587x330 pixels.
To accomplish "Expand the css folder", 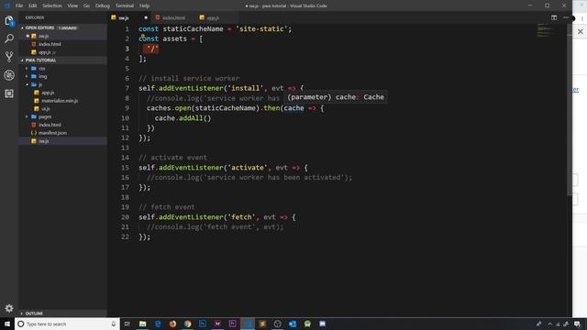I will tap(63, 69).
